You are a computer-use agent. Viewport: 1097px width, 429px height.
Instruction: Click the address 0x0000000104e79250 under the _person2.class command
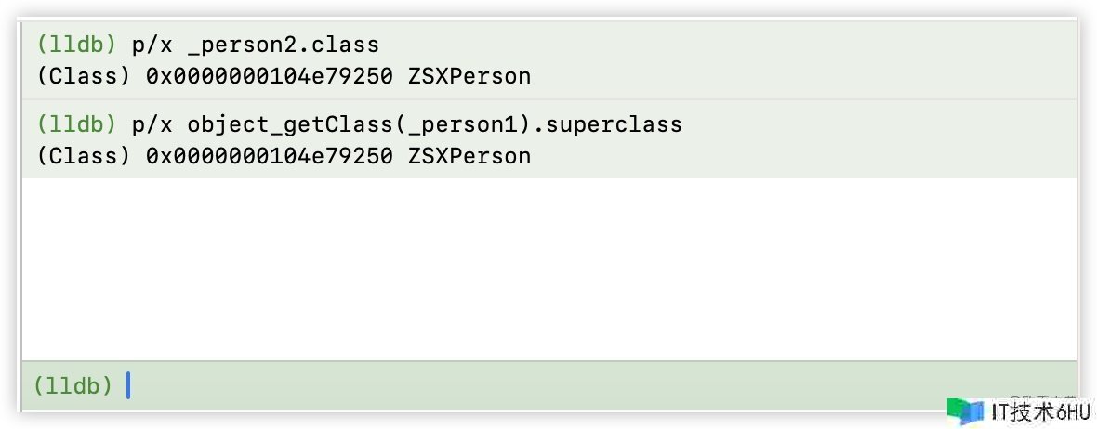(x=270, y=76)
